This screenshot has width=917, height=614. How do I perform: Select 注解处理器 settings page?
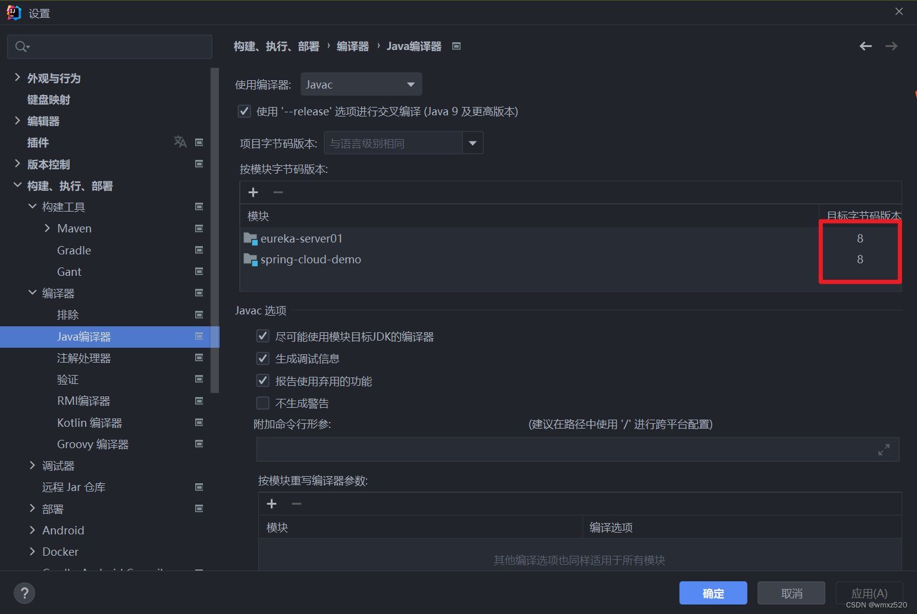(84, 358)
